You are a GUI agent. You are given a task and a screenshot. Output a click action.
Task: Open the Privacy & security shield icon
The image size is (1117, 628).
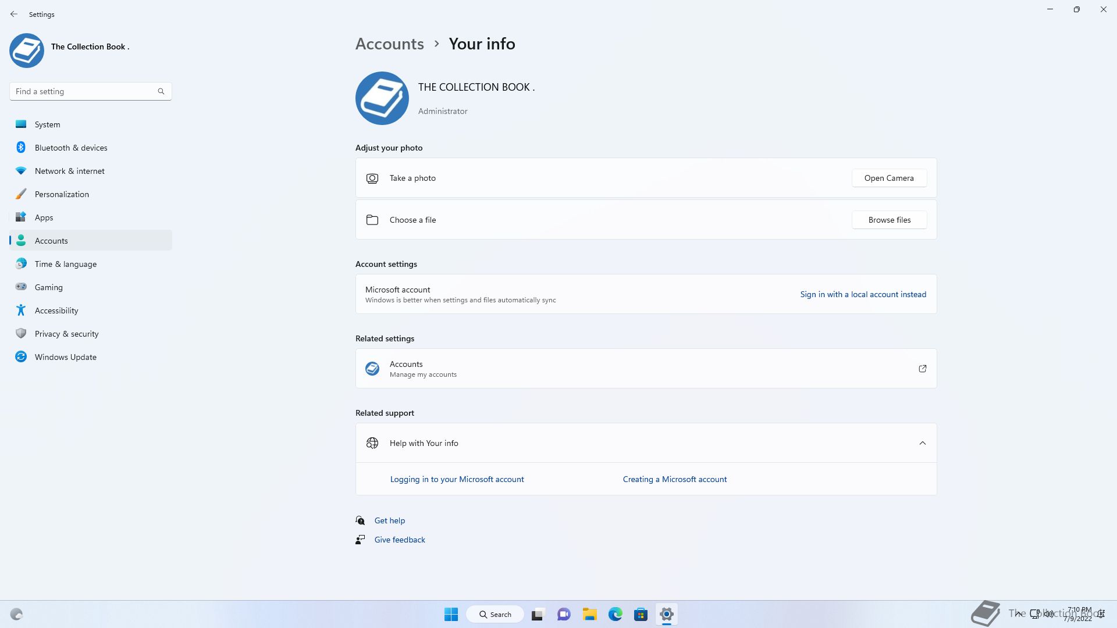(x=21, y=333)
